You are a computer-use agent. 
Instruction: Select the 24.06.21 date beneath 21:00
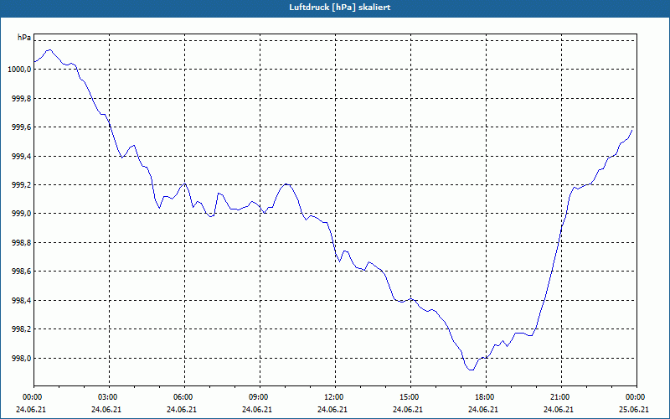[x=559, y=410]
